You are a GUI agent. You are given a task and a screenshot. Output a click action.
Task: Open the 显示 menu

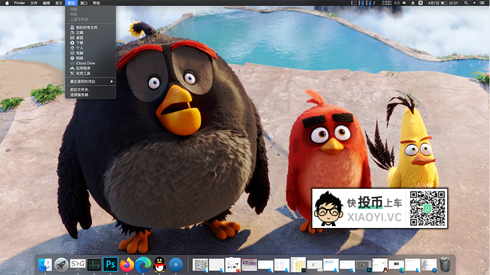point(59,3)
